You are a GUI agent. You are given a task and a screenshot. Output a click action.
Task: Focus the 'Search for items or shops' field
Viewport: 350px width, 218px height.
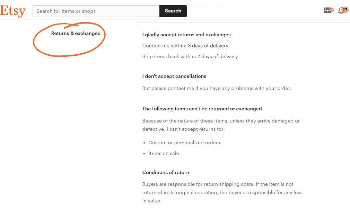pyautogui.click(x=96, y=11)
